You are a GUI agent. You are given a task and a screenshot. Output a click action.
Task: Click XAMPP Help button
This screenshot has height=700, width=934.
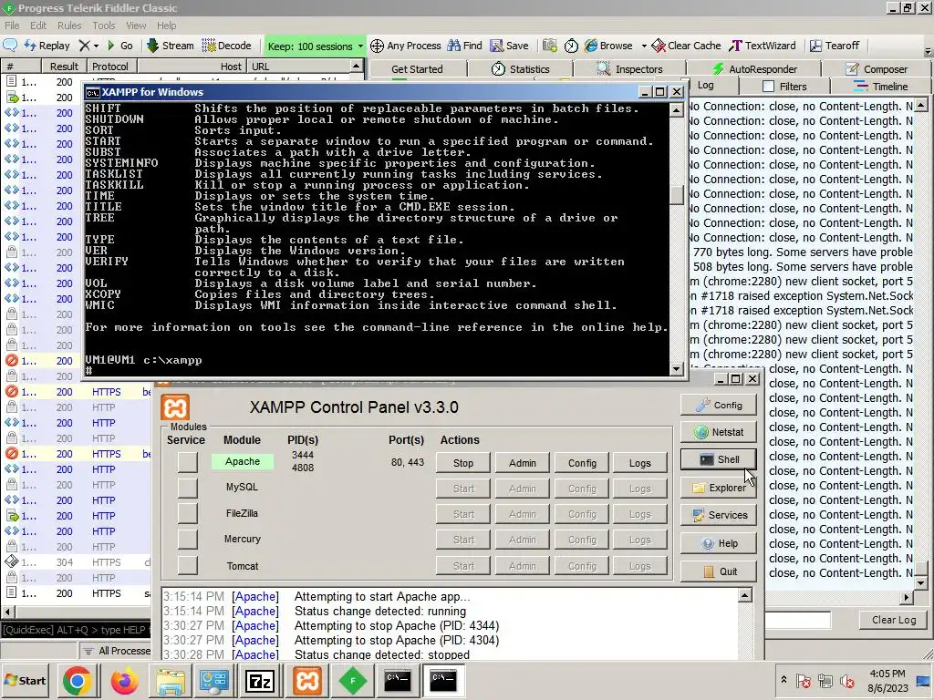click(719, 543)
